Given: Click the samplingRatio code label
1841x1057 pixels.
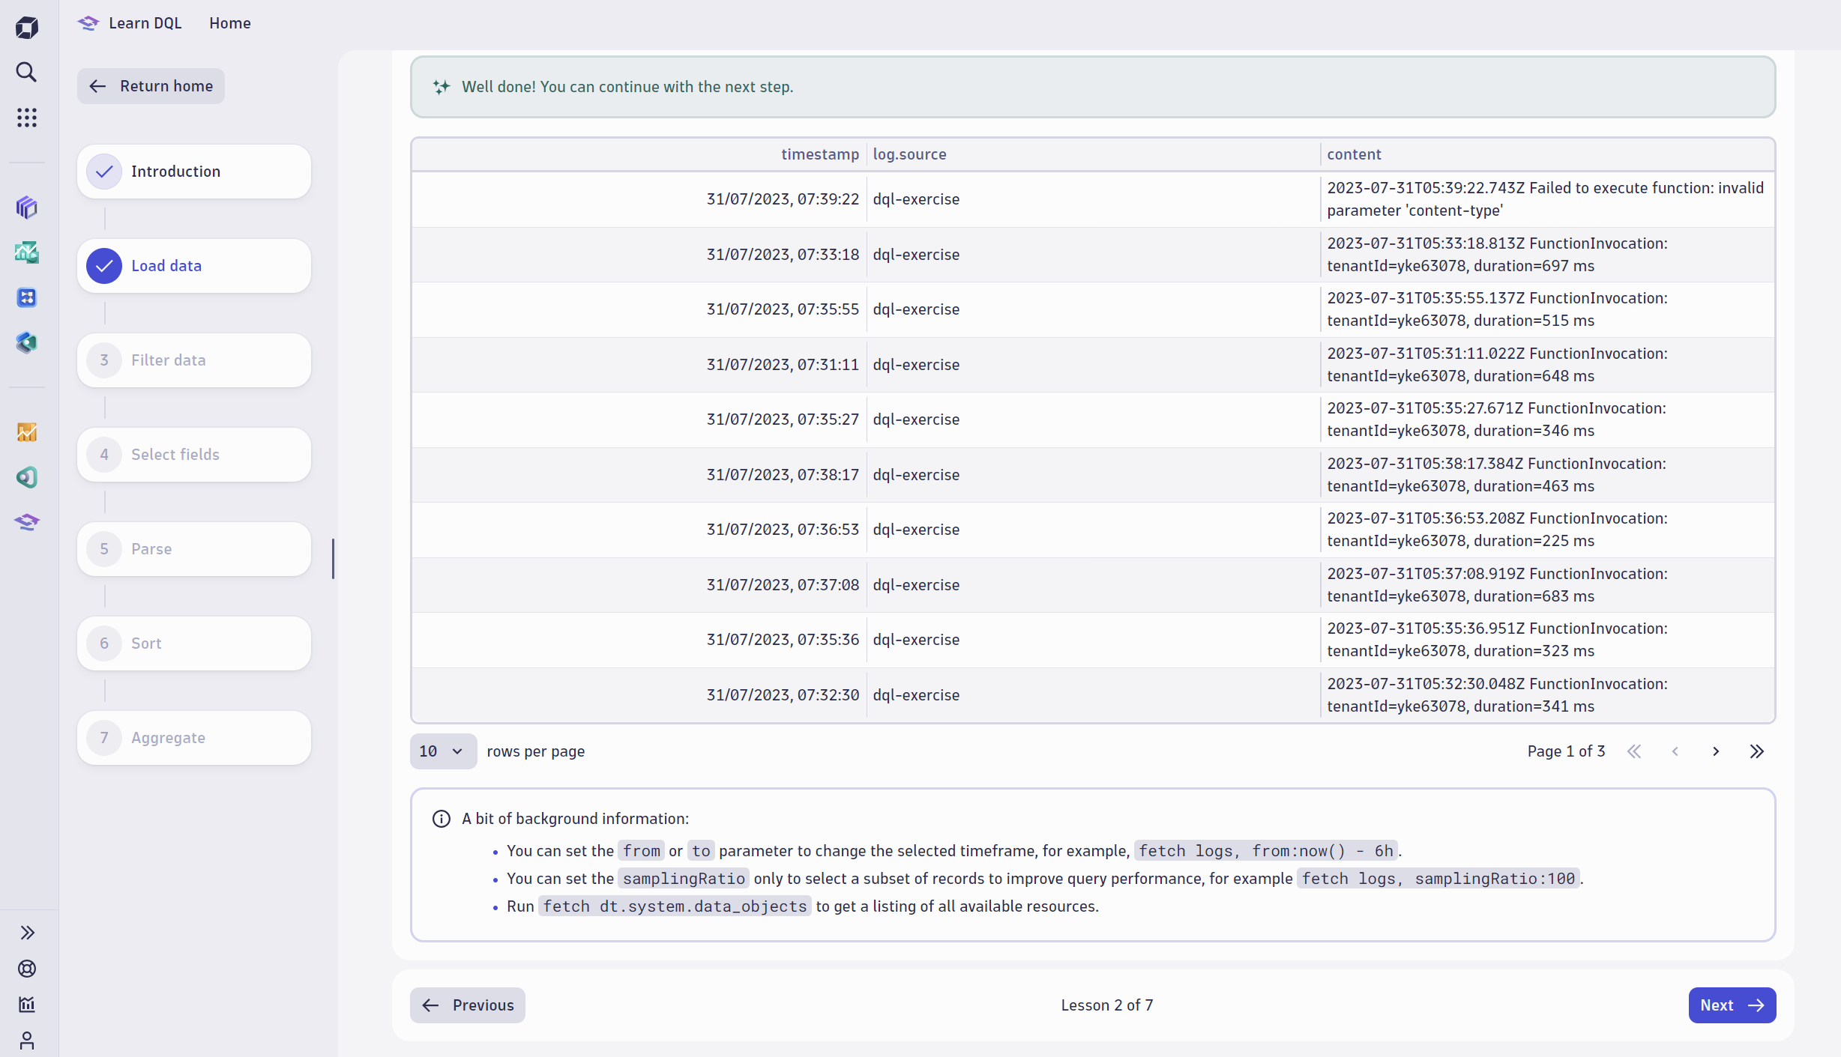Looking at the screenshot, I should [684, 879].
